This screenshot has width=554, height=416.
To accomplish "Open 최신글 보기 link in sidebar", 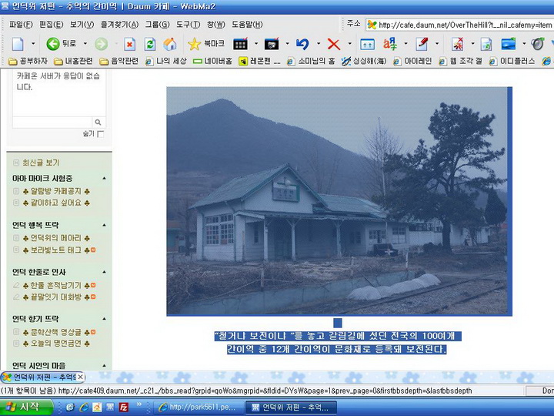I will click(40, 163).
